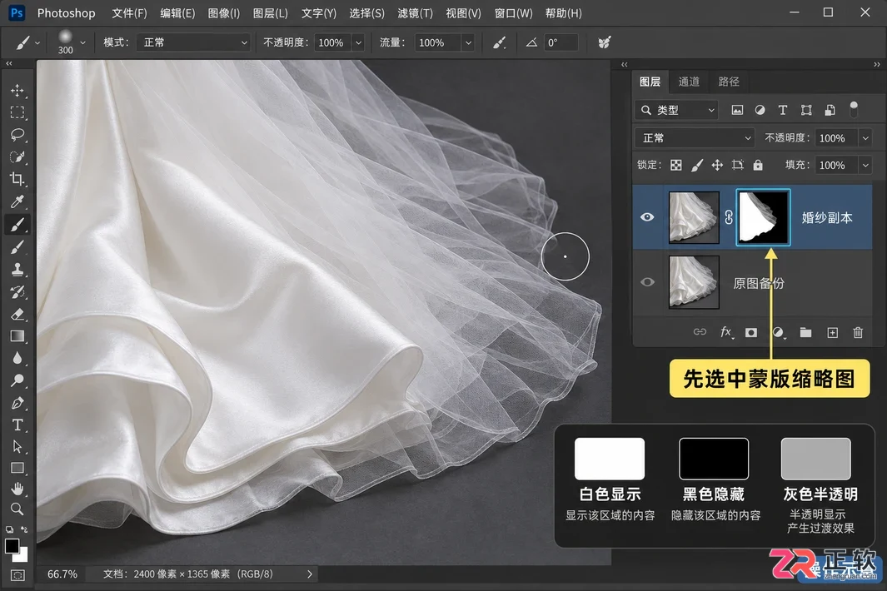
Task: Expand status bar document info arrow
Action: click(310, 574)
